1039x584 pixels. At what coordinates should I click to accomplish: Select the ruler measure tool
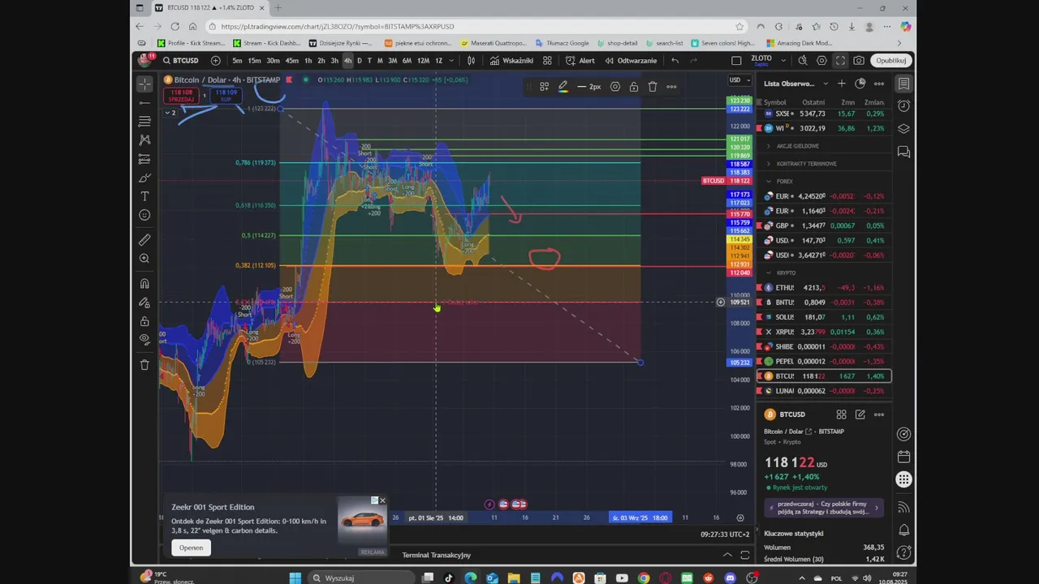pyautogui.click(x=144, y=240)
